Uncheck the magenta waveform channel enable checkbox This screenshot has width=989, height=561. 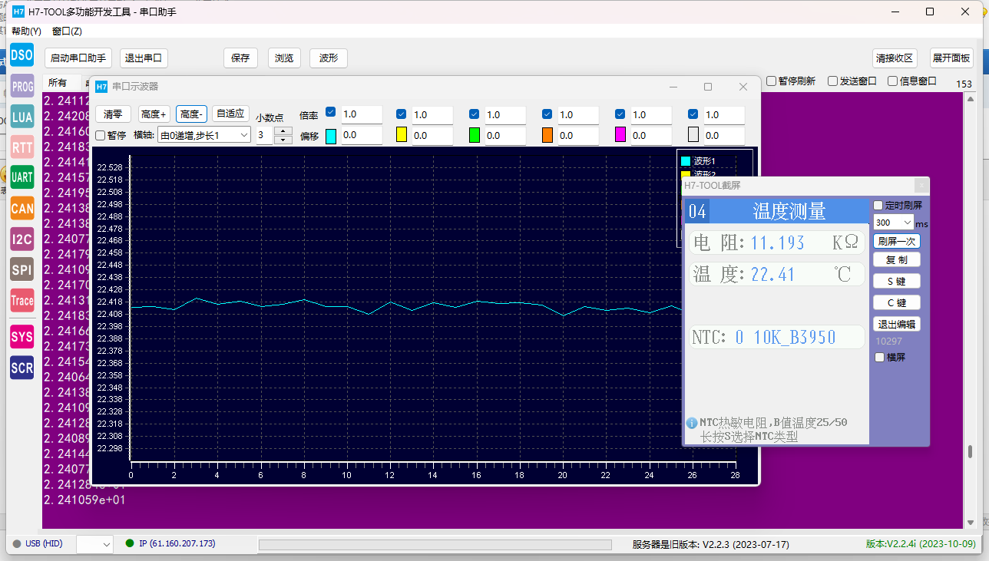pos(620,114)
